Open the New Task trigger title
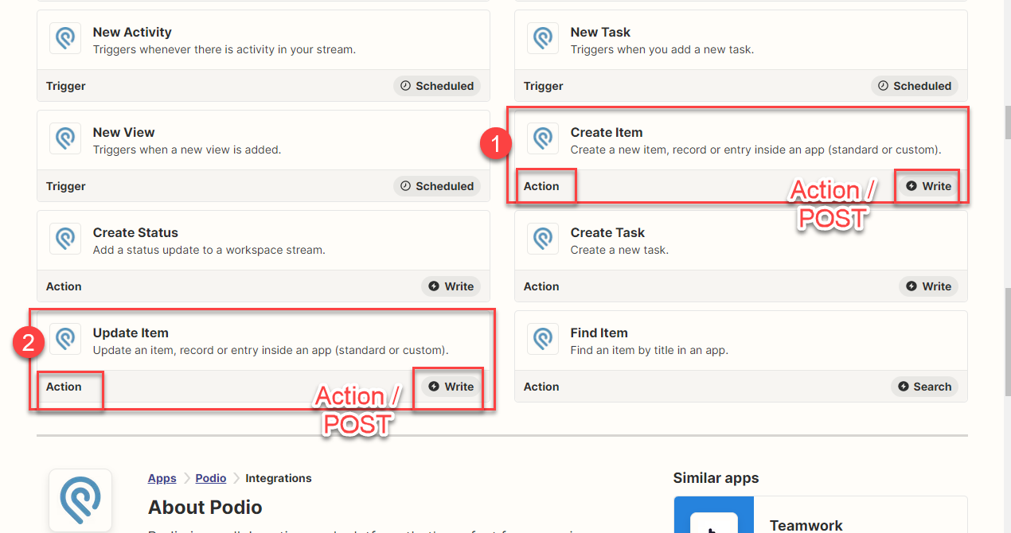The image size is (1011, 533). [x=600, y=32]
